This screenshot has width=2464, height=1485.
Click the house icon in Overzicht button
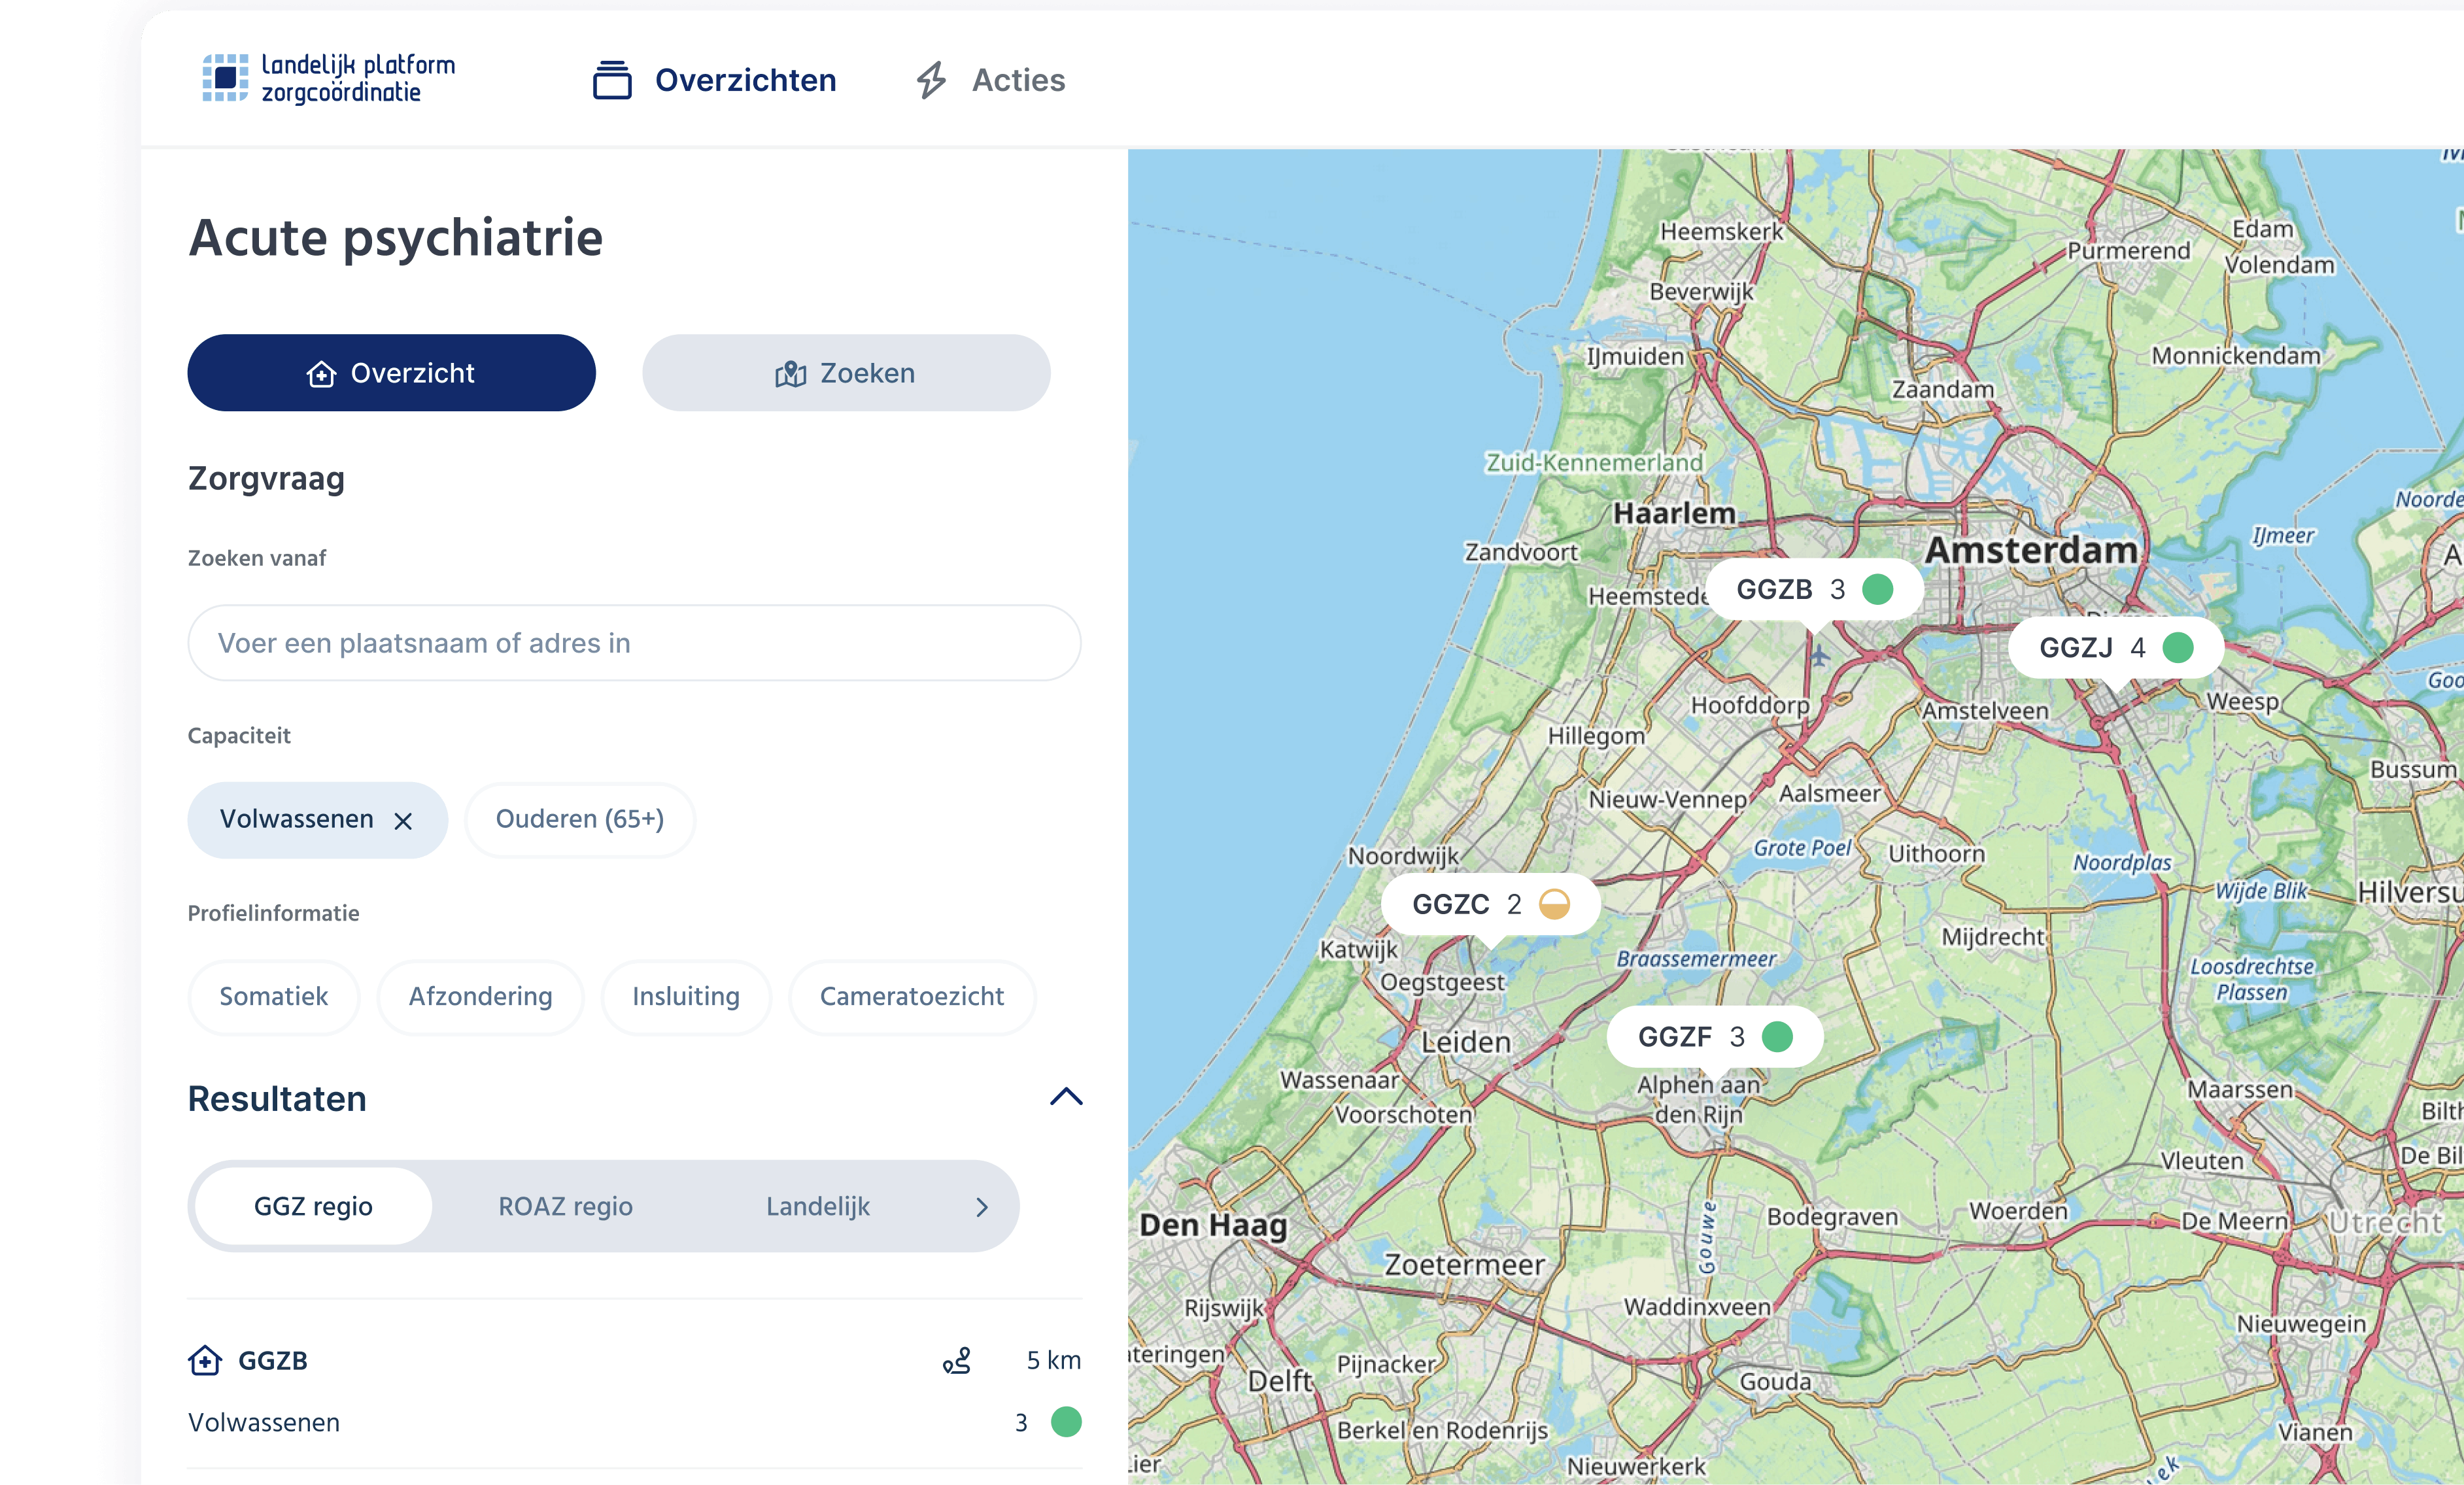click(x=321, y=374)
